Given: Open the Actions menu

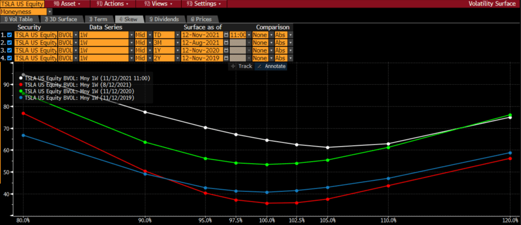Looking at the screenshot, I should pos(113,4).
